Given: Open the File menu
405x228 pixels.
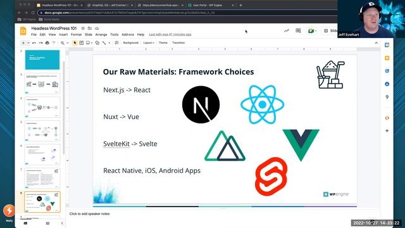Looking at the screenshot, I should (x=34, y=34).
